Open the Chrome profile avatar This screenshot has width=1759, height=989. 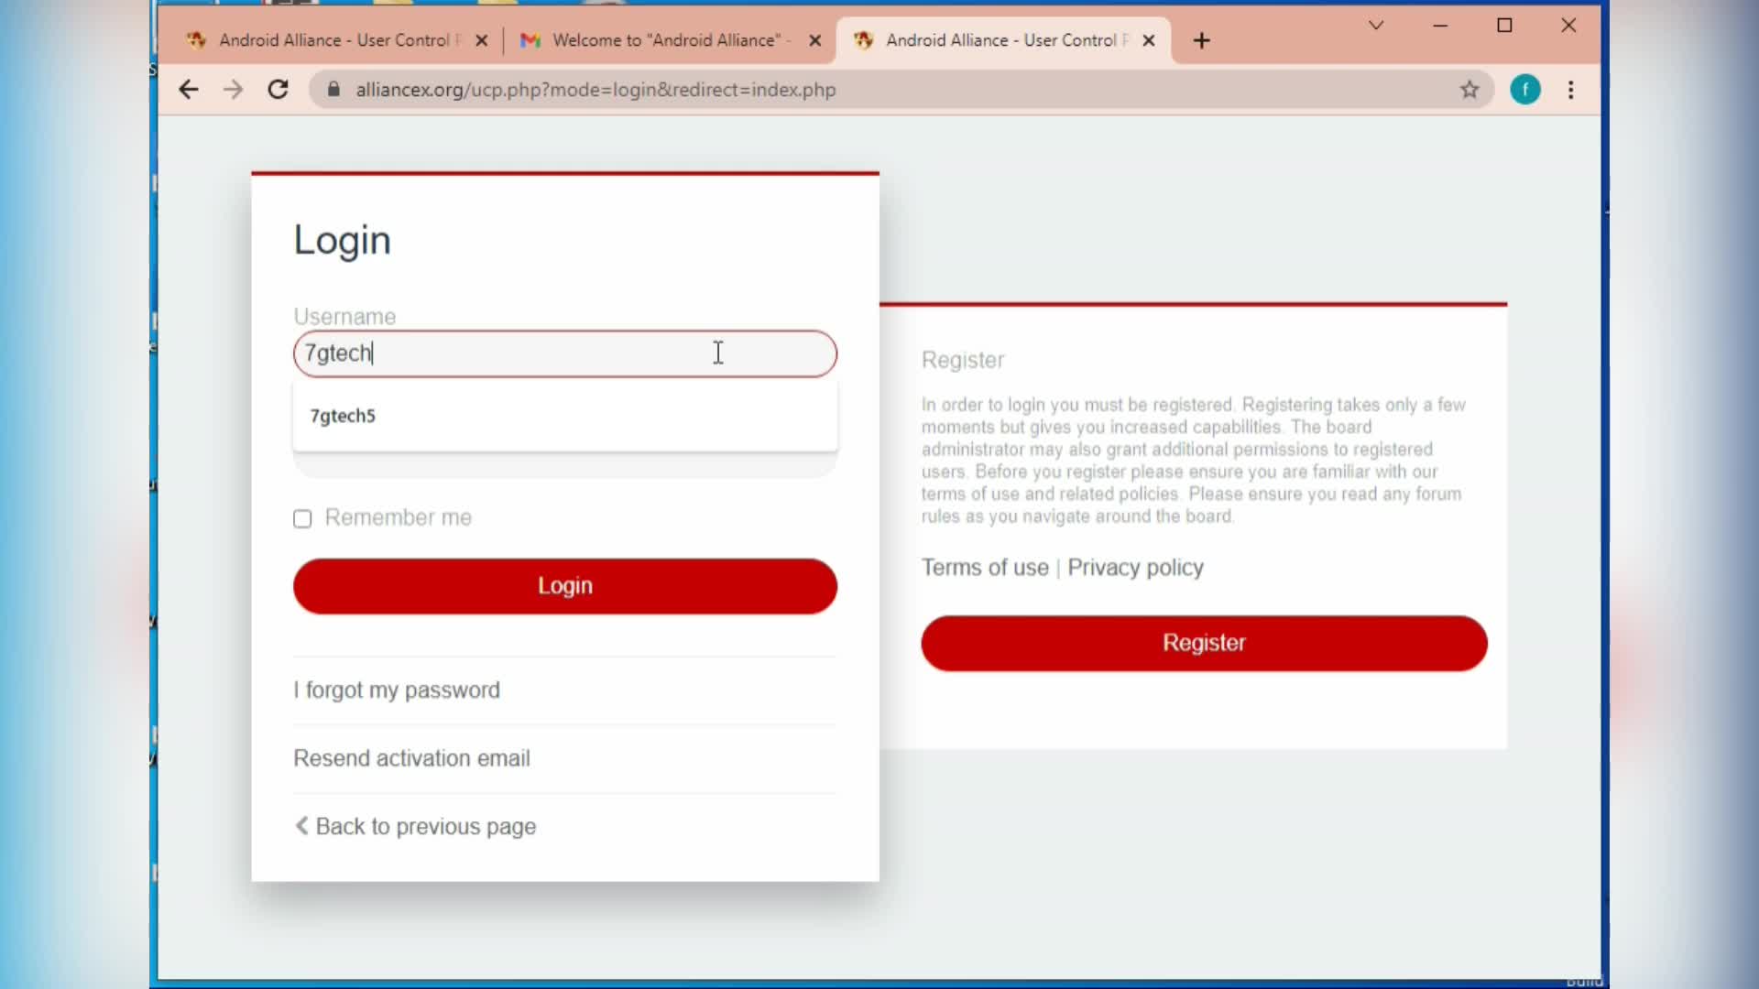(1525, 90)
